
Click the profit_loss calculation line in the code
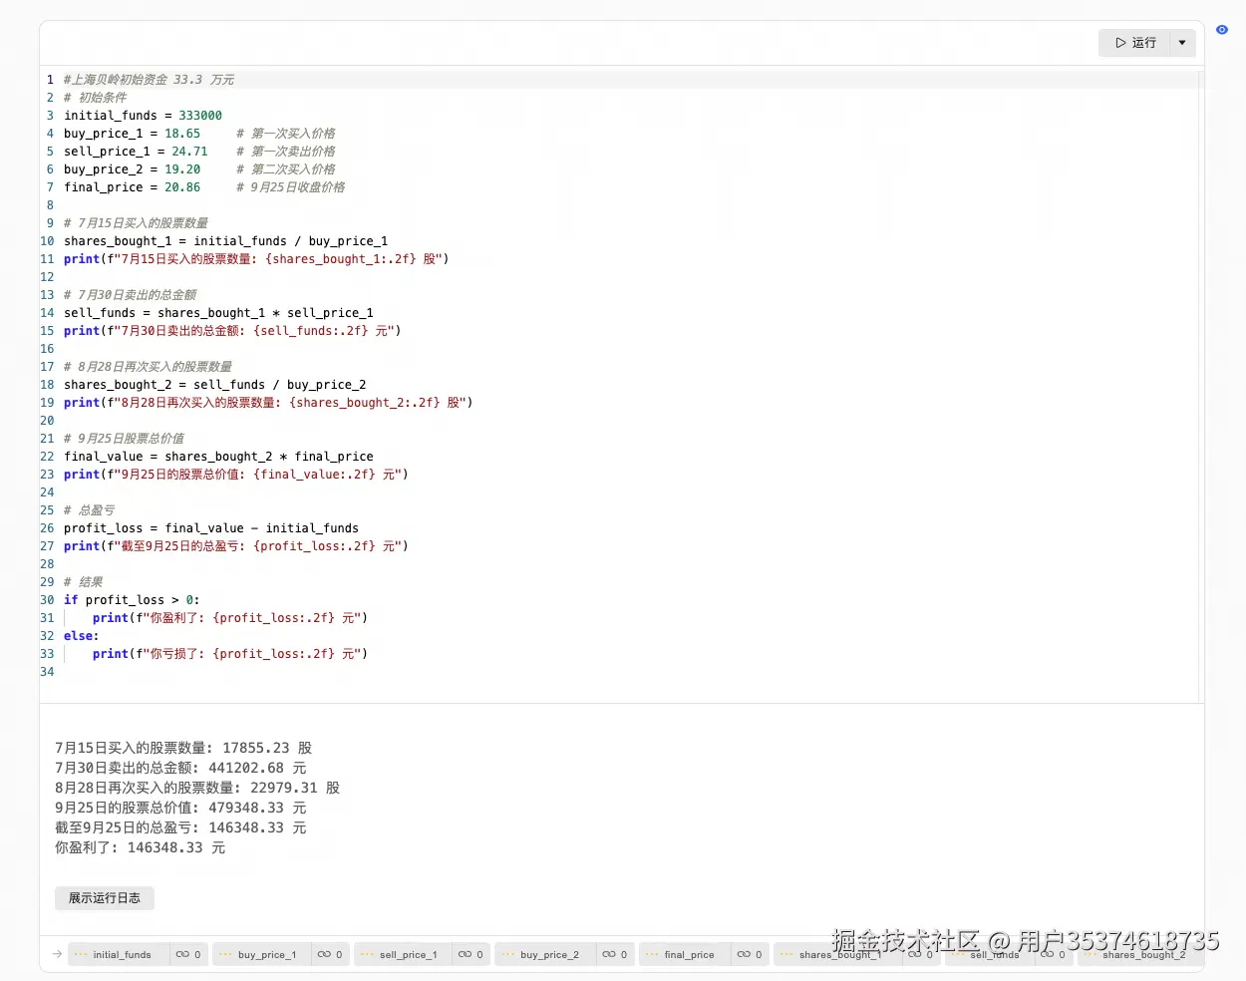[x=210, y=527]
